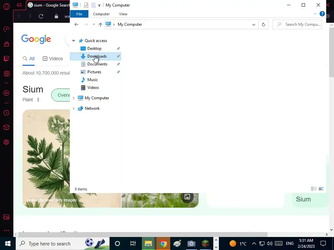Open the clock and date flyout
Image resolution: width=334 pixels, height=250 pixels.
[306, 243]
